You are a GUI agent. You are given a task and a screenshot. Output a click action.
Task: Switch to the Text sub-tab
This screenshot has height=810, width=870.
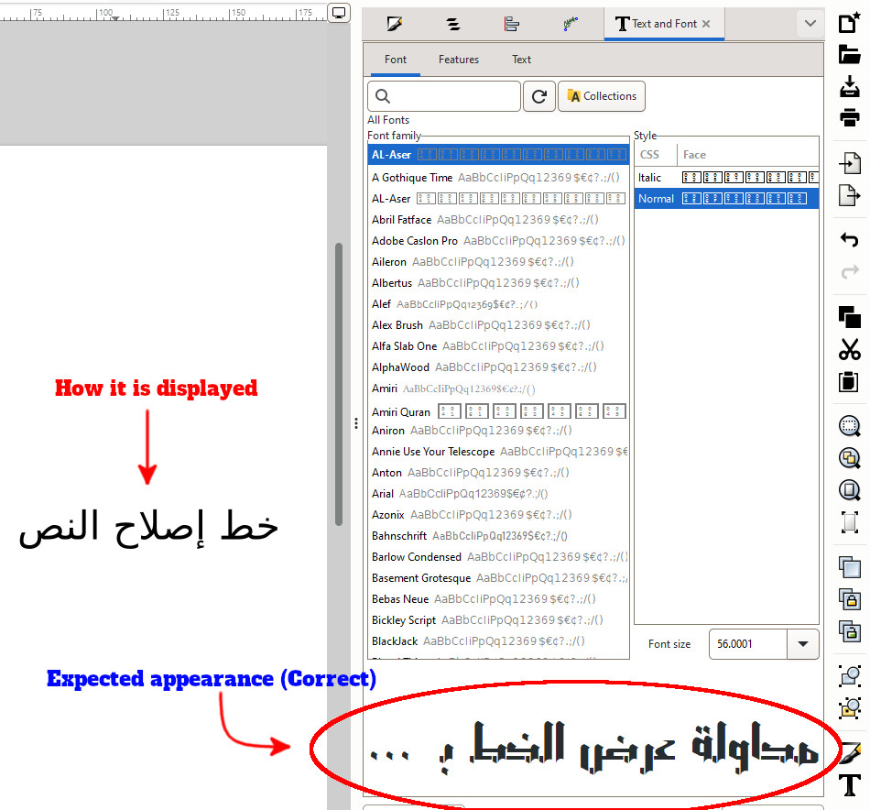[521, 60]
